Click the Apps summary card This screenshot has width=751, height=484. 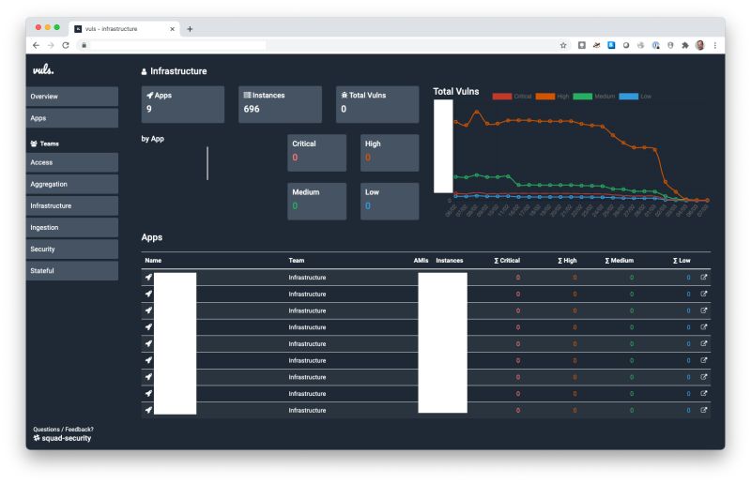coord(182,104)
